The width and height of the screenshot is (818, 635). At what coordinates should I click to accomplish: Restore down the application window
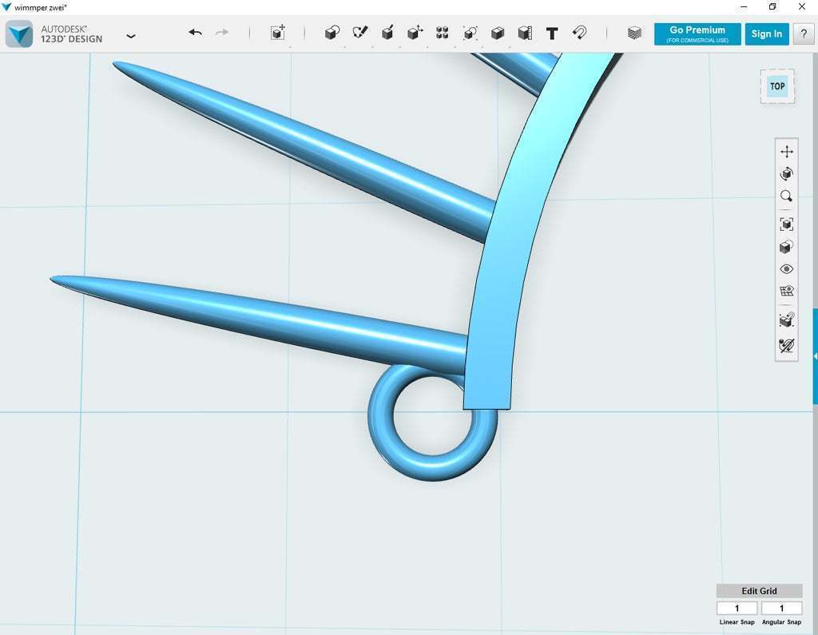772,6
